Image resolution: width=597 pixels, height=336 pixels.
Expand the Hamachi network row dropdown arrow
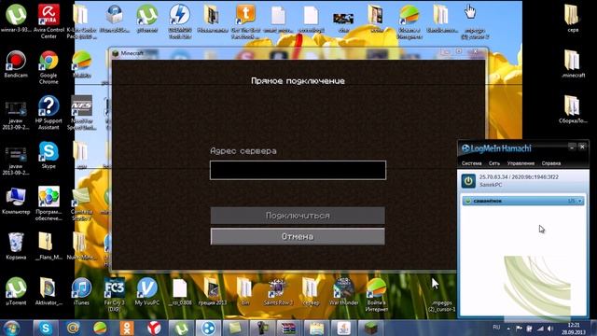click(580, 201)
